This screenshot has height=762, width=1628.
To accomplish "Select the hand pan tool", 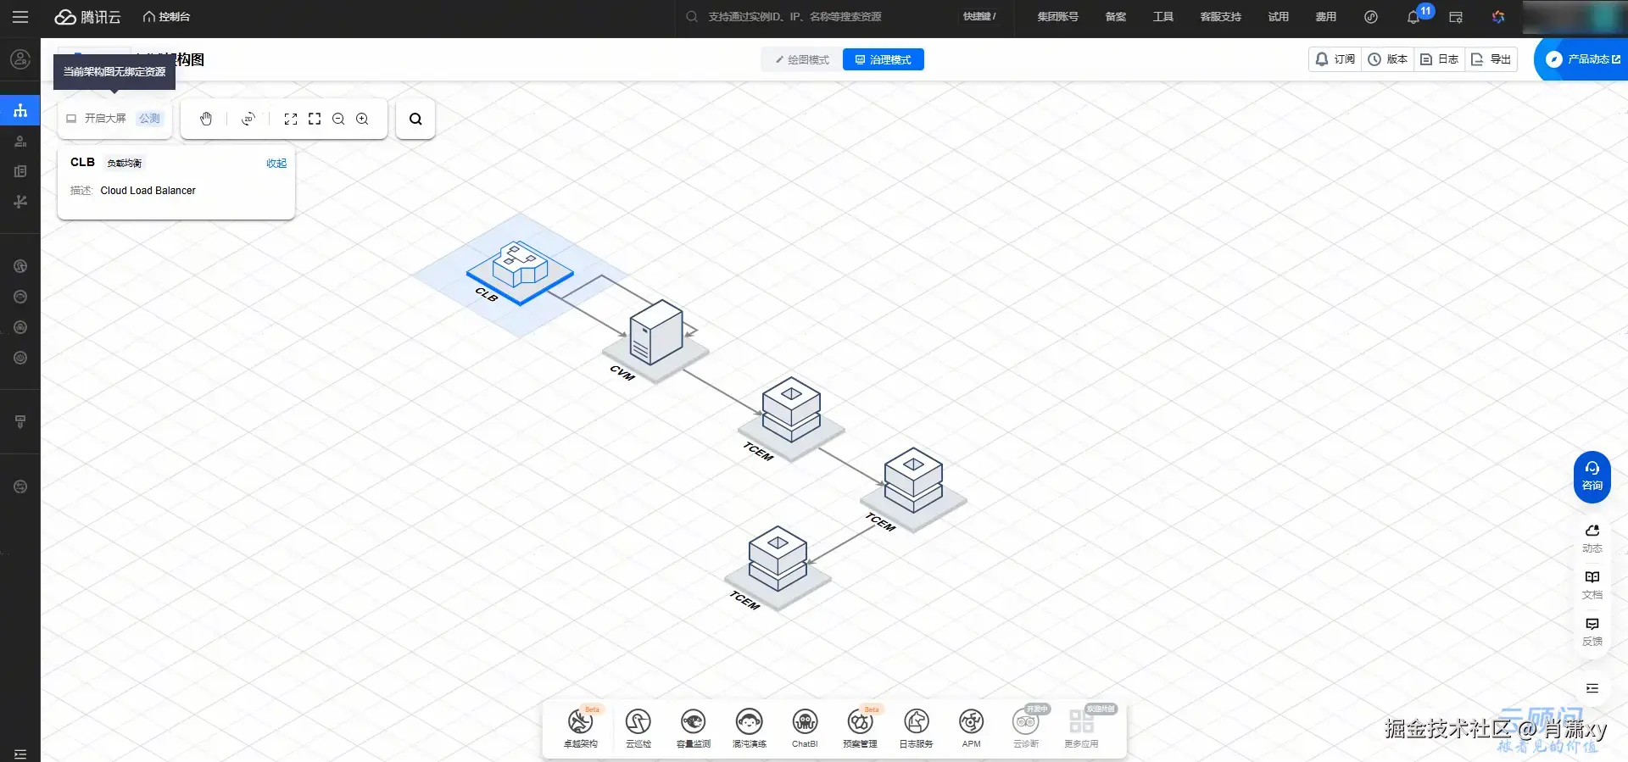I will tap(206, 119).
